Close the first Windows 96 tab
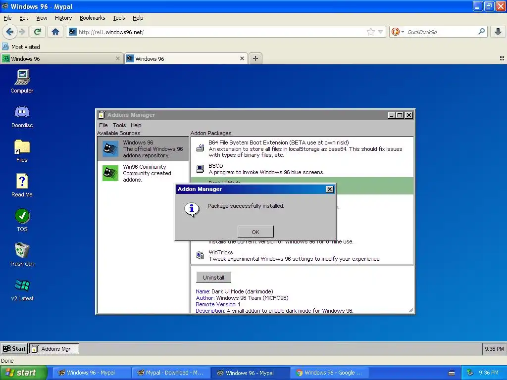This screenshot has width=507, height=380. pyautogui.click(x=118, y=58)
